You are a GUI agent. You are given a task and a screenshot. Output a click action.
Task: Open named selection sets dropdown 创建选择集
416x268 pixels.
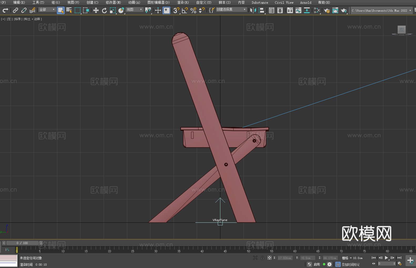(231, 9)
